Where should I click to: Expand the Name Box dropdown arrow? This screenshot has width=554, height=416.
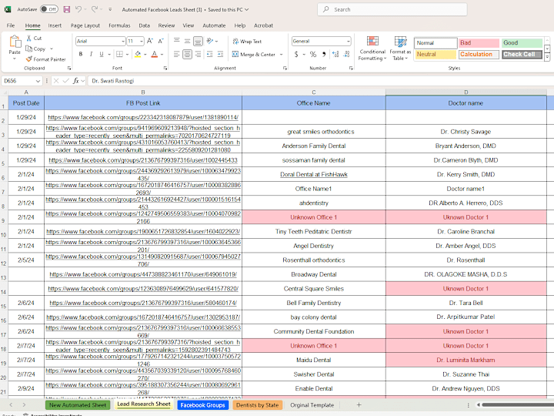(x=38, y=81)
